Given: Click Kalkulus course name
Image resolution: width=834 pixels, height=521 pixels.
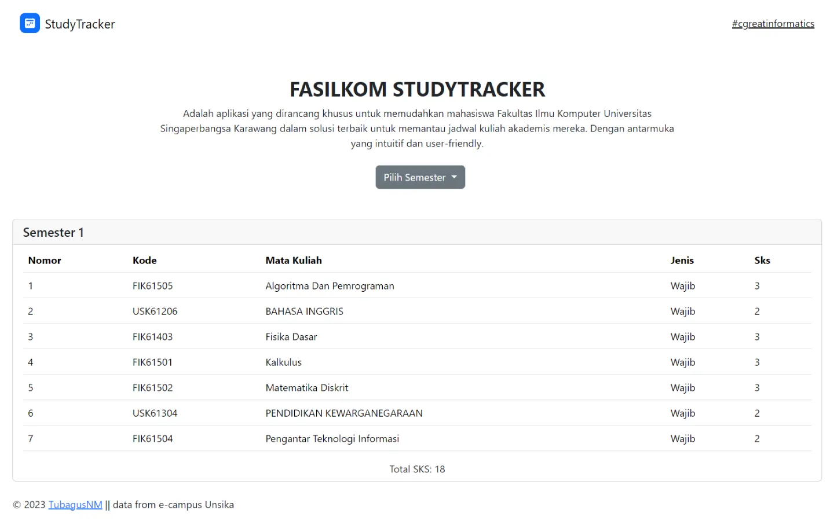Looking at the screenshot, I should (x=284, y=362).
